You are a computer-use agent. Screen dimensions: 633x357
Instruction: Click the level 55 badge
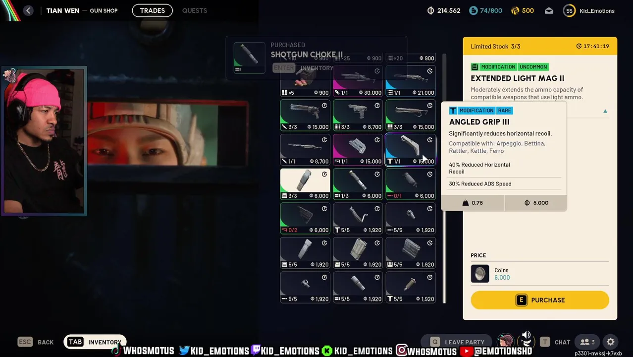coord(569,10)
